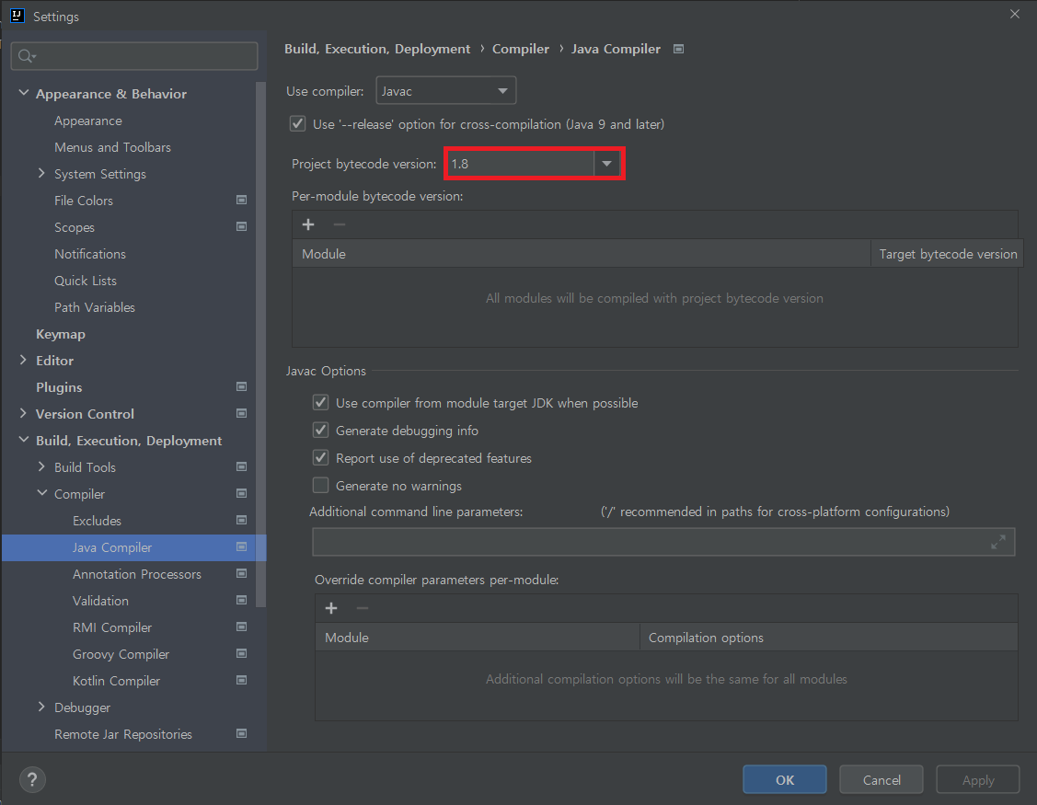Click project-settings icon on Groovy Compiler row

[x=241, y=653]
